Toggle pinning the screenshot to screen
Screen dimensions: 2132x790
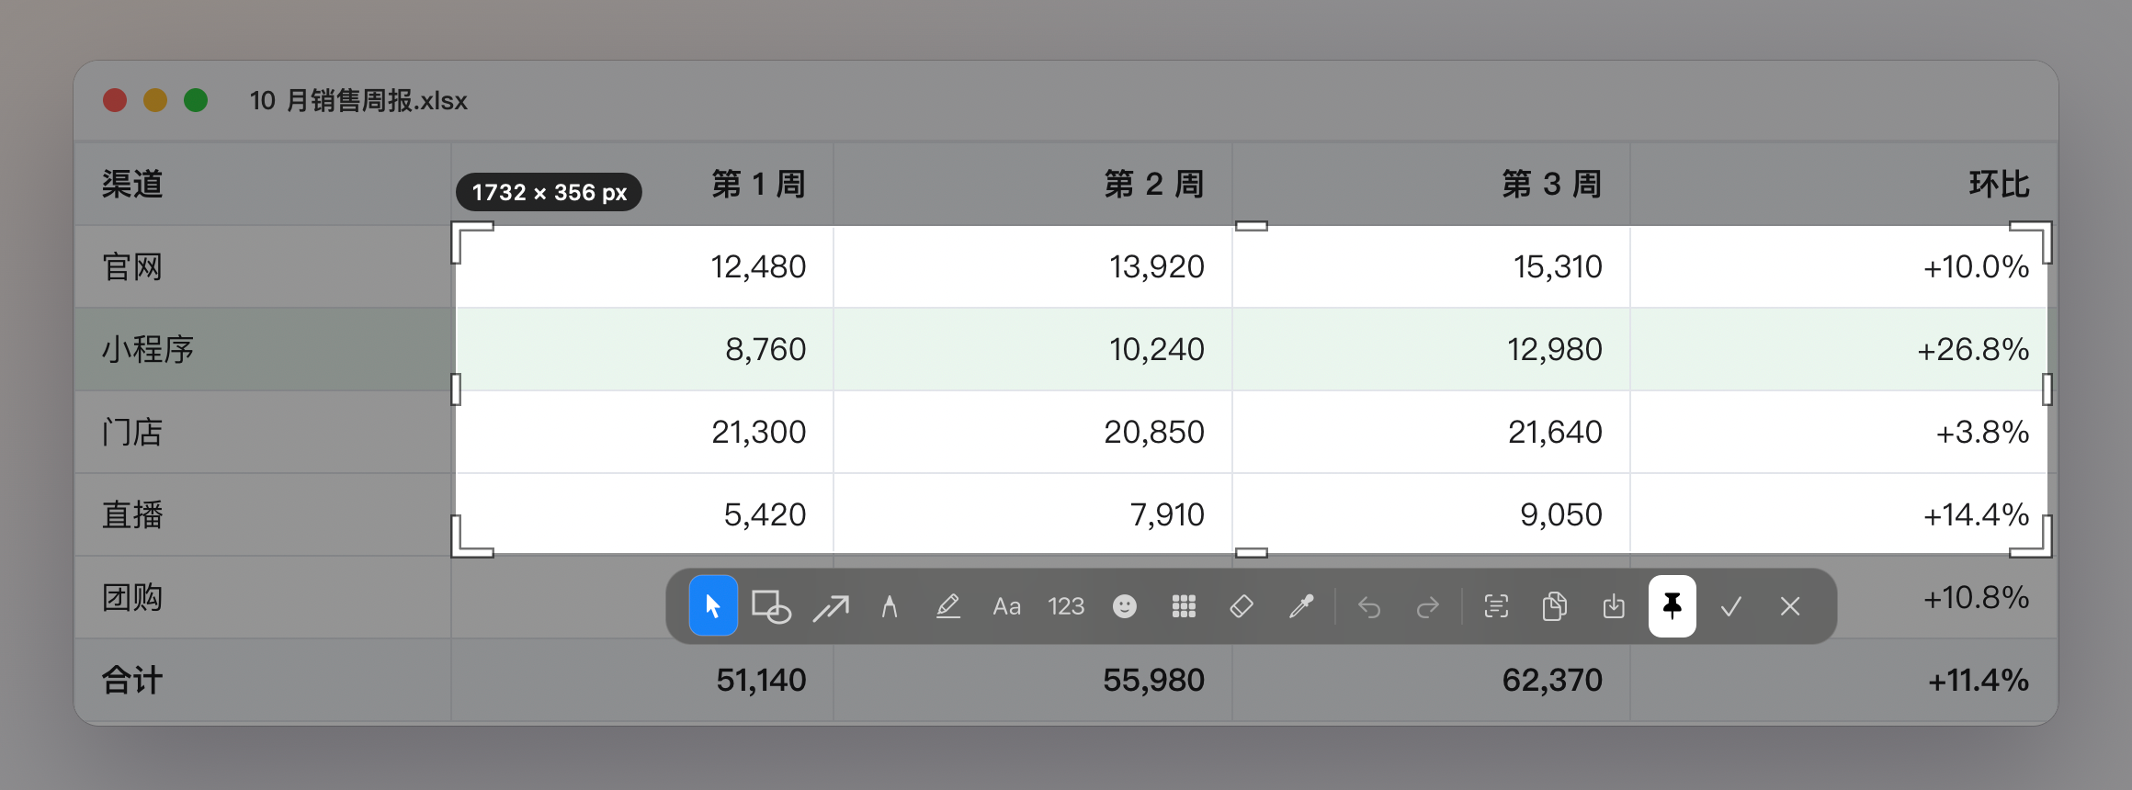1673,606
